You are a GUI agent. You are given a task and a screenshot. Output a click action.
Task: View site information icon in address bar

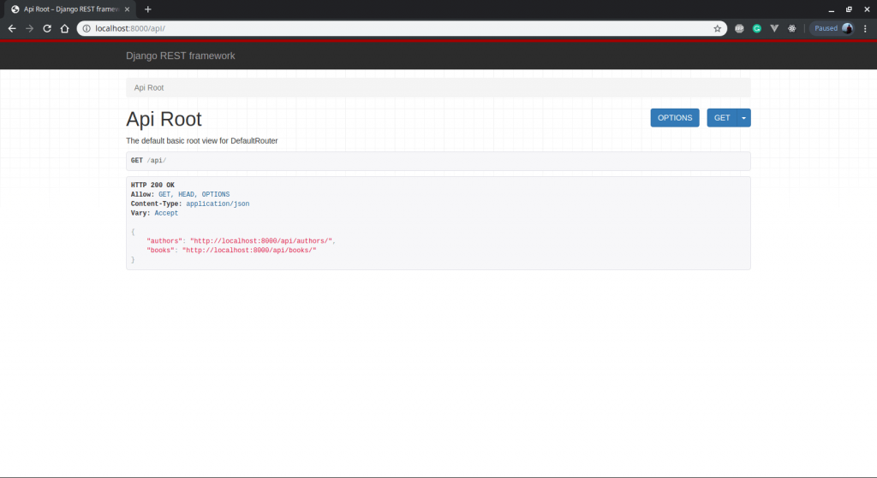tap(87, 28)
